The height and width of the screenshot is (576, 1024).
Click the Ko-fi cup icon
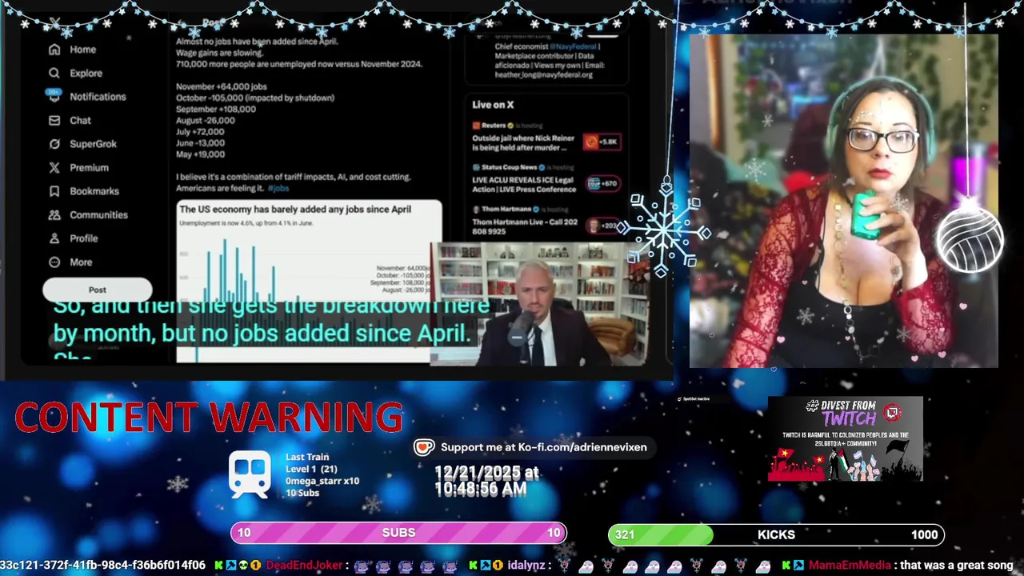(x=424, y=447)
